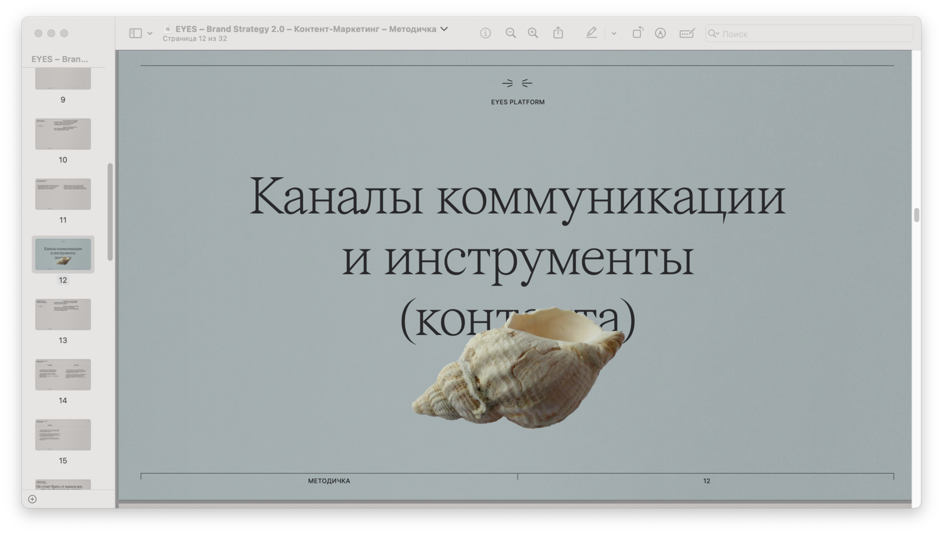The width and height of the screenshot is (943, 535).
Task: Click the document title in the toolbar
Action: pyautogui.click(x=306, y=29)
